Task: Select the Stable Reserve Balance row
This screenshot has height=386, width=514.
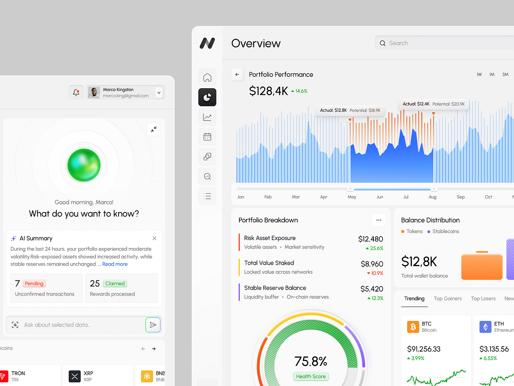Action: pyautogui.click(x=311, y=292)
